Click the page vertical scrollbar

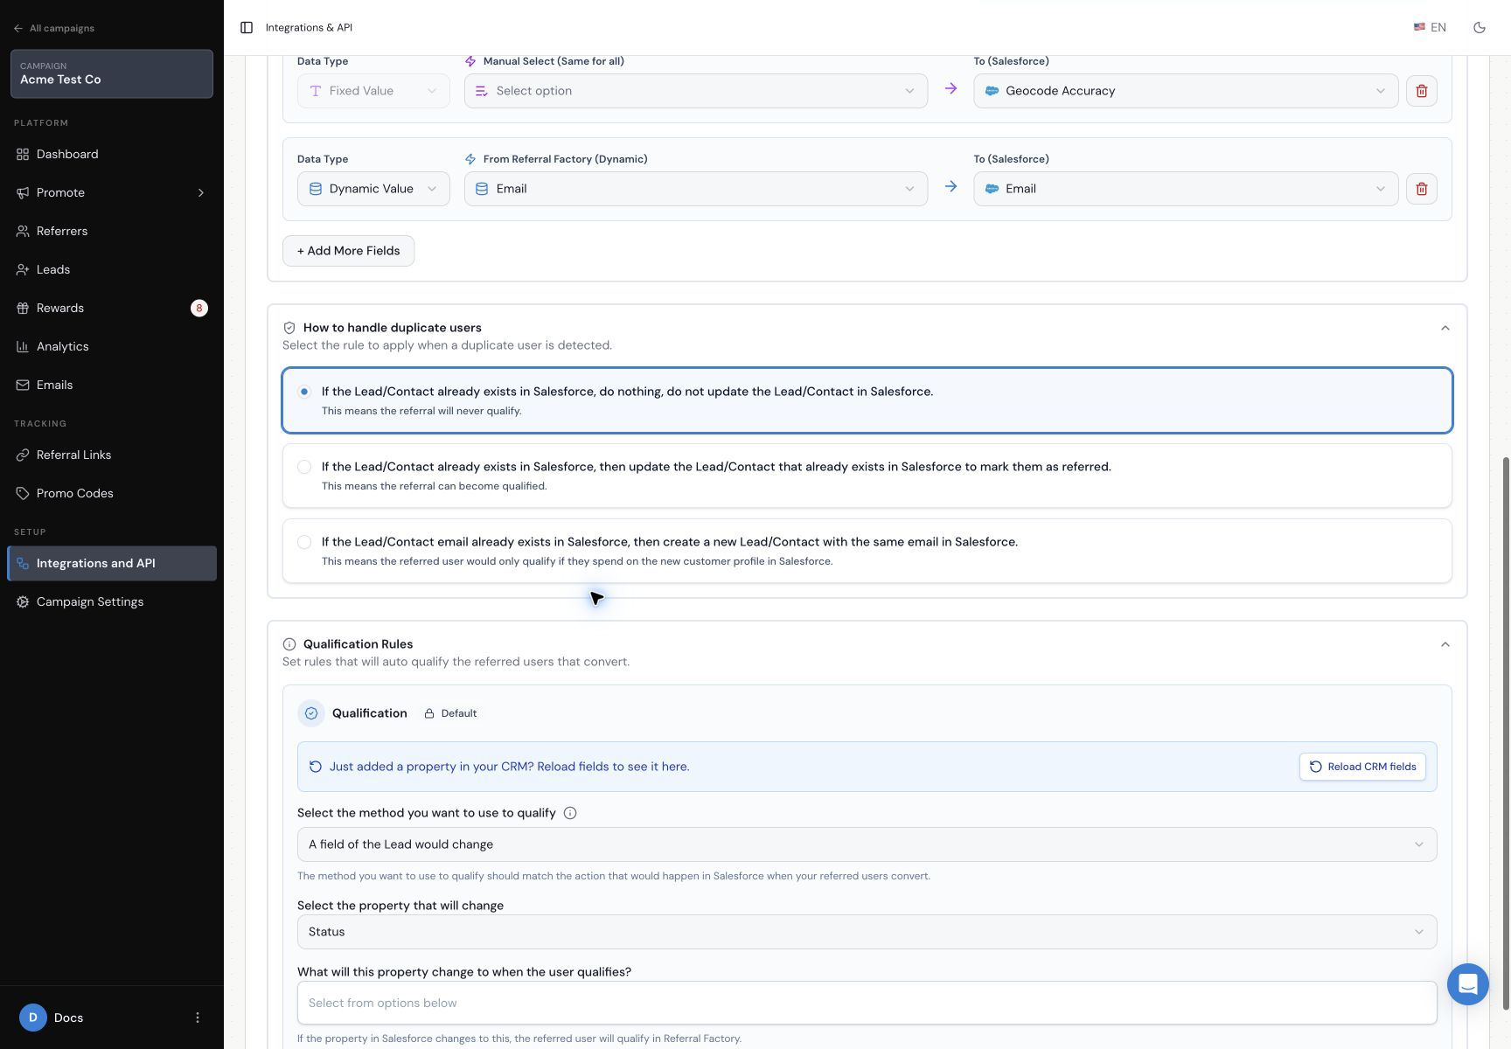[1506, 734]
